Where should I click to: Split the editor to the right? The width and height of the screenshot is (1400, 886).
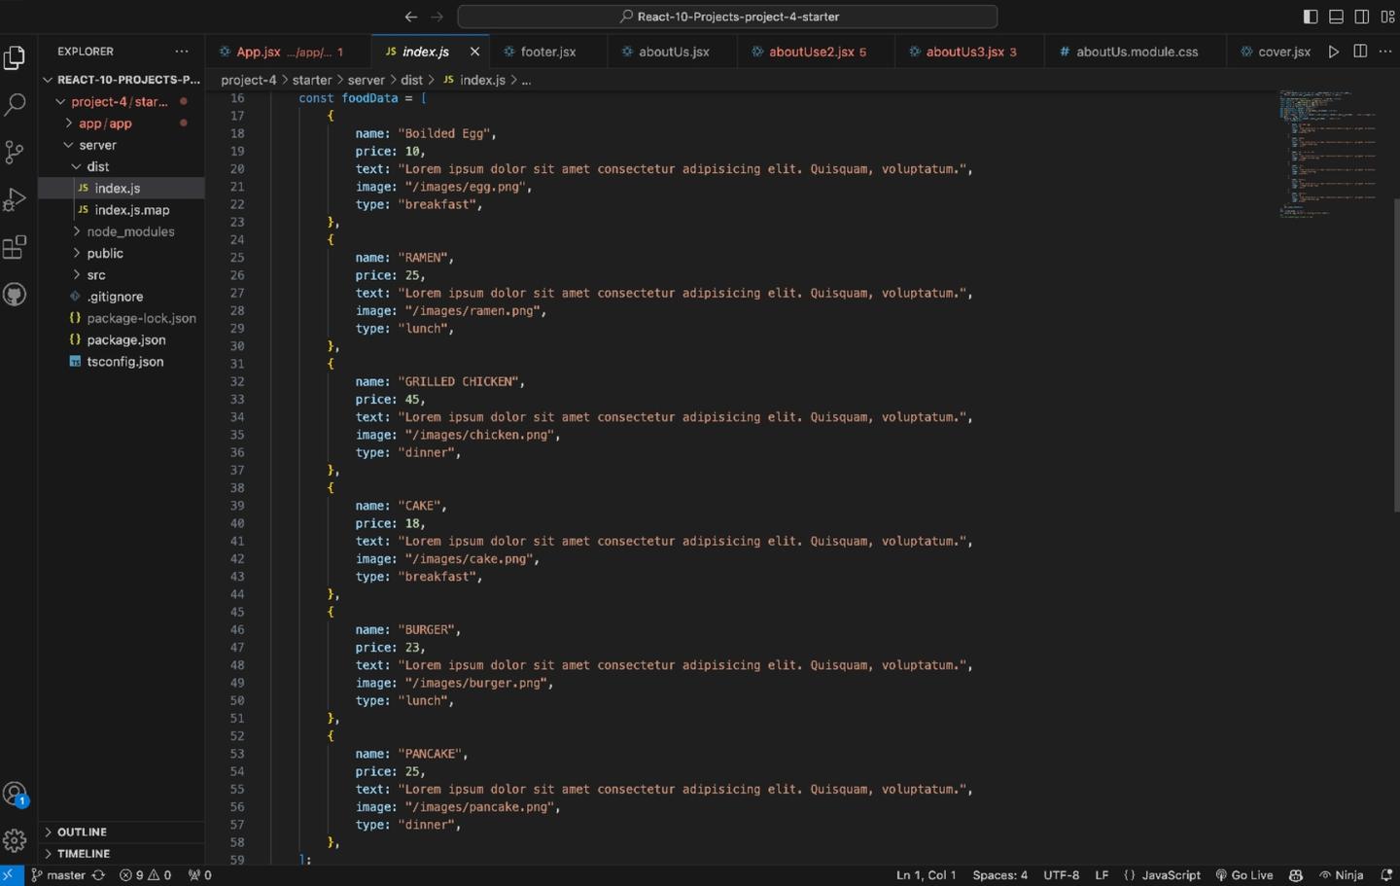1360,52
